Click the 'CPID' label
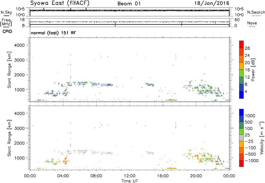This screenshot has height=183, width=265. coord(7,31)
